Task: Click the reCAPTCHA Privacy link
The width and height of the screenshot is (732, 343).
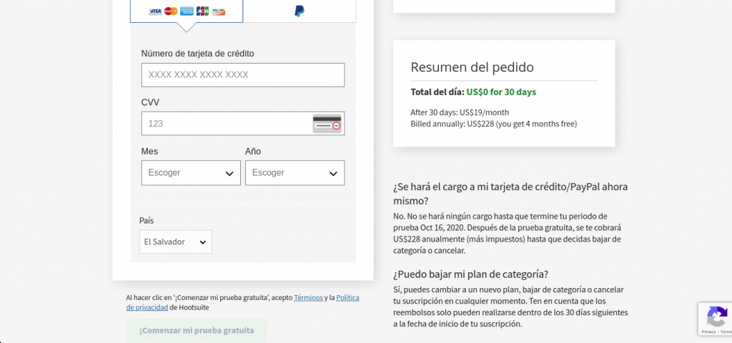Action: [x=708, y=332]
